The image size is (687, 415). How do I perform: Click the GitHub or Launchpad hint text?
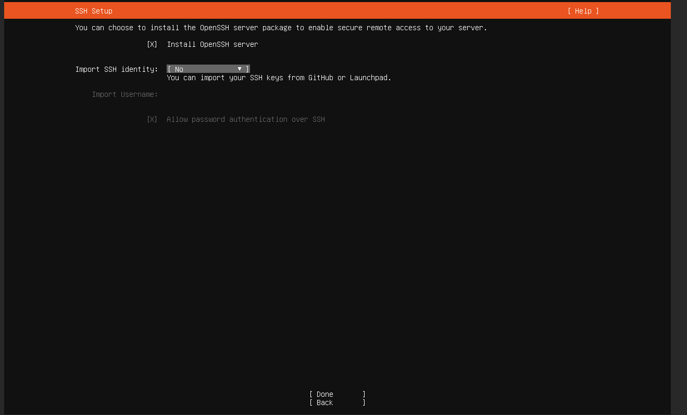279,78
